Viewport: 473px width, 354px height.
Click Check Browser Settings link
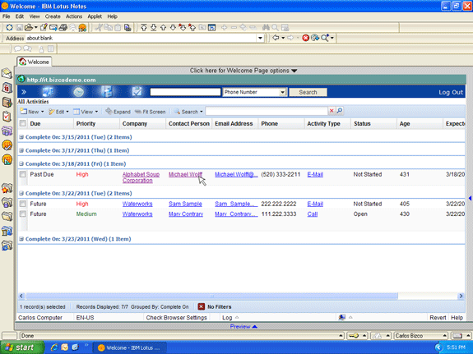[177, 318]
